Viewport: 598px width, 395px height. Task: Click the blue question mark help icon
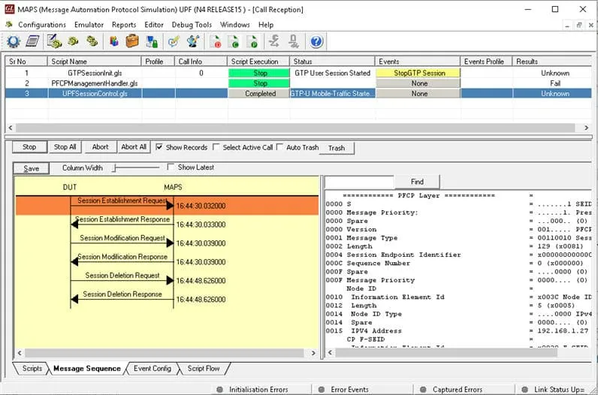(x=316, y=41)
